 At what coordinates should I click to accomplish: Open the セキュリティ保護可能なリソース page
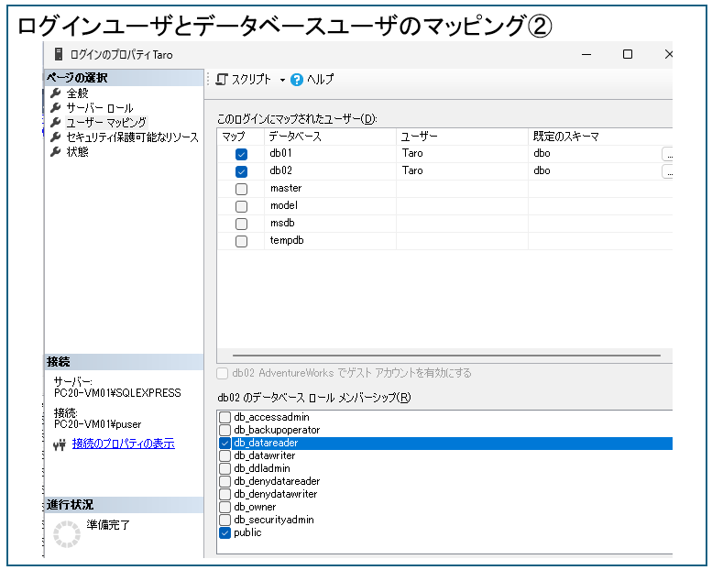point(133,137)
